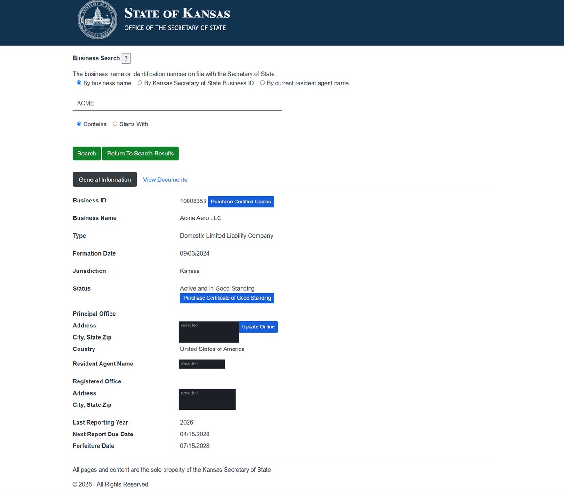Select the By business name radio option
Viewport: 564px width, 497px height.
79,83
